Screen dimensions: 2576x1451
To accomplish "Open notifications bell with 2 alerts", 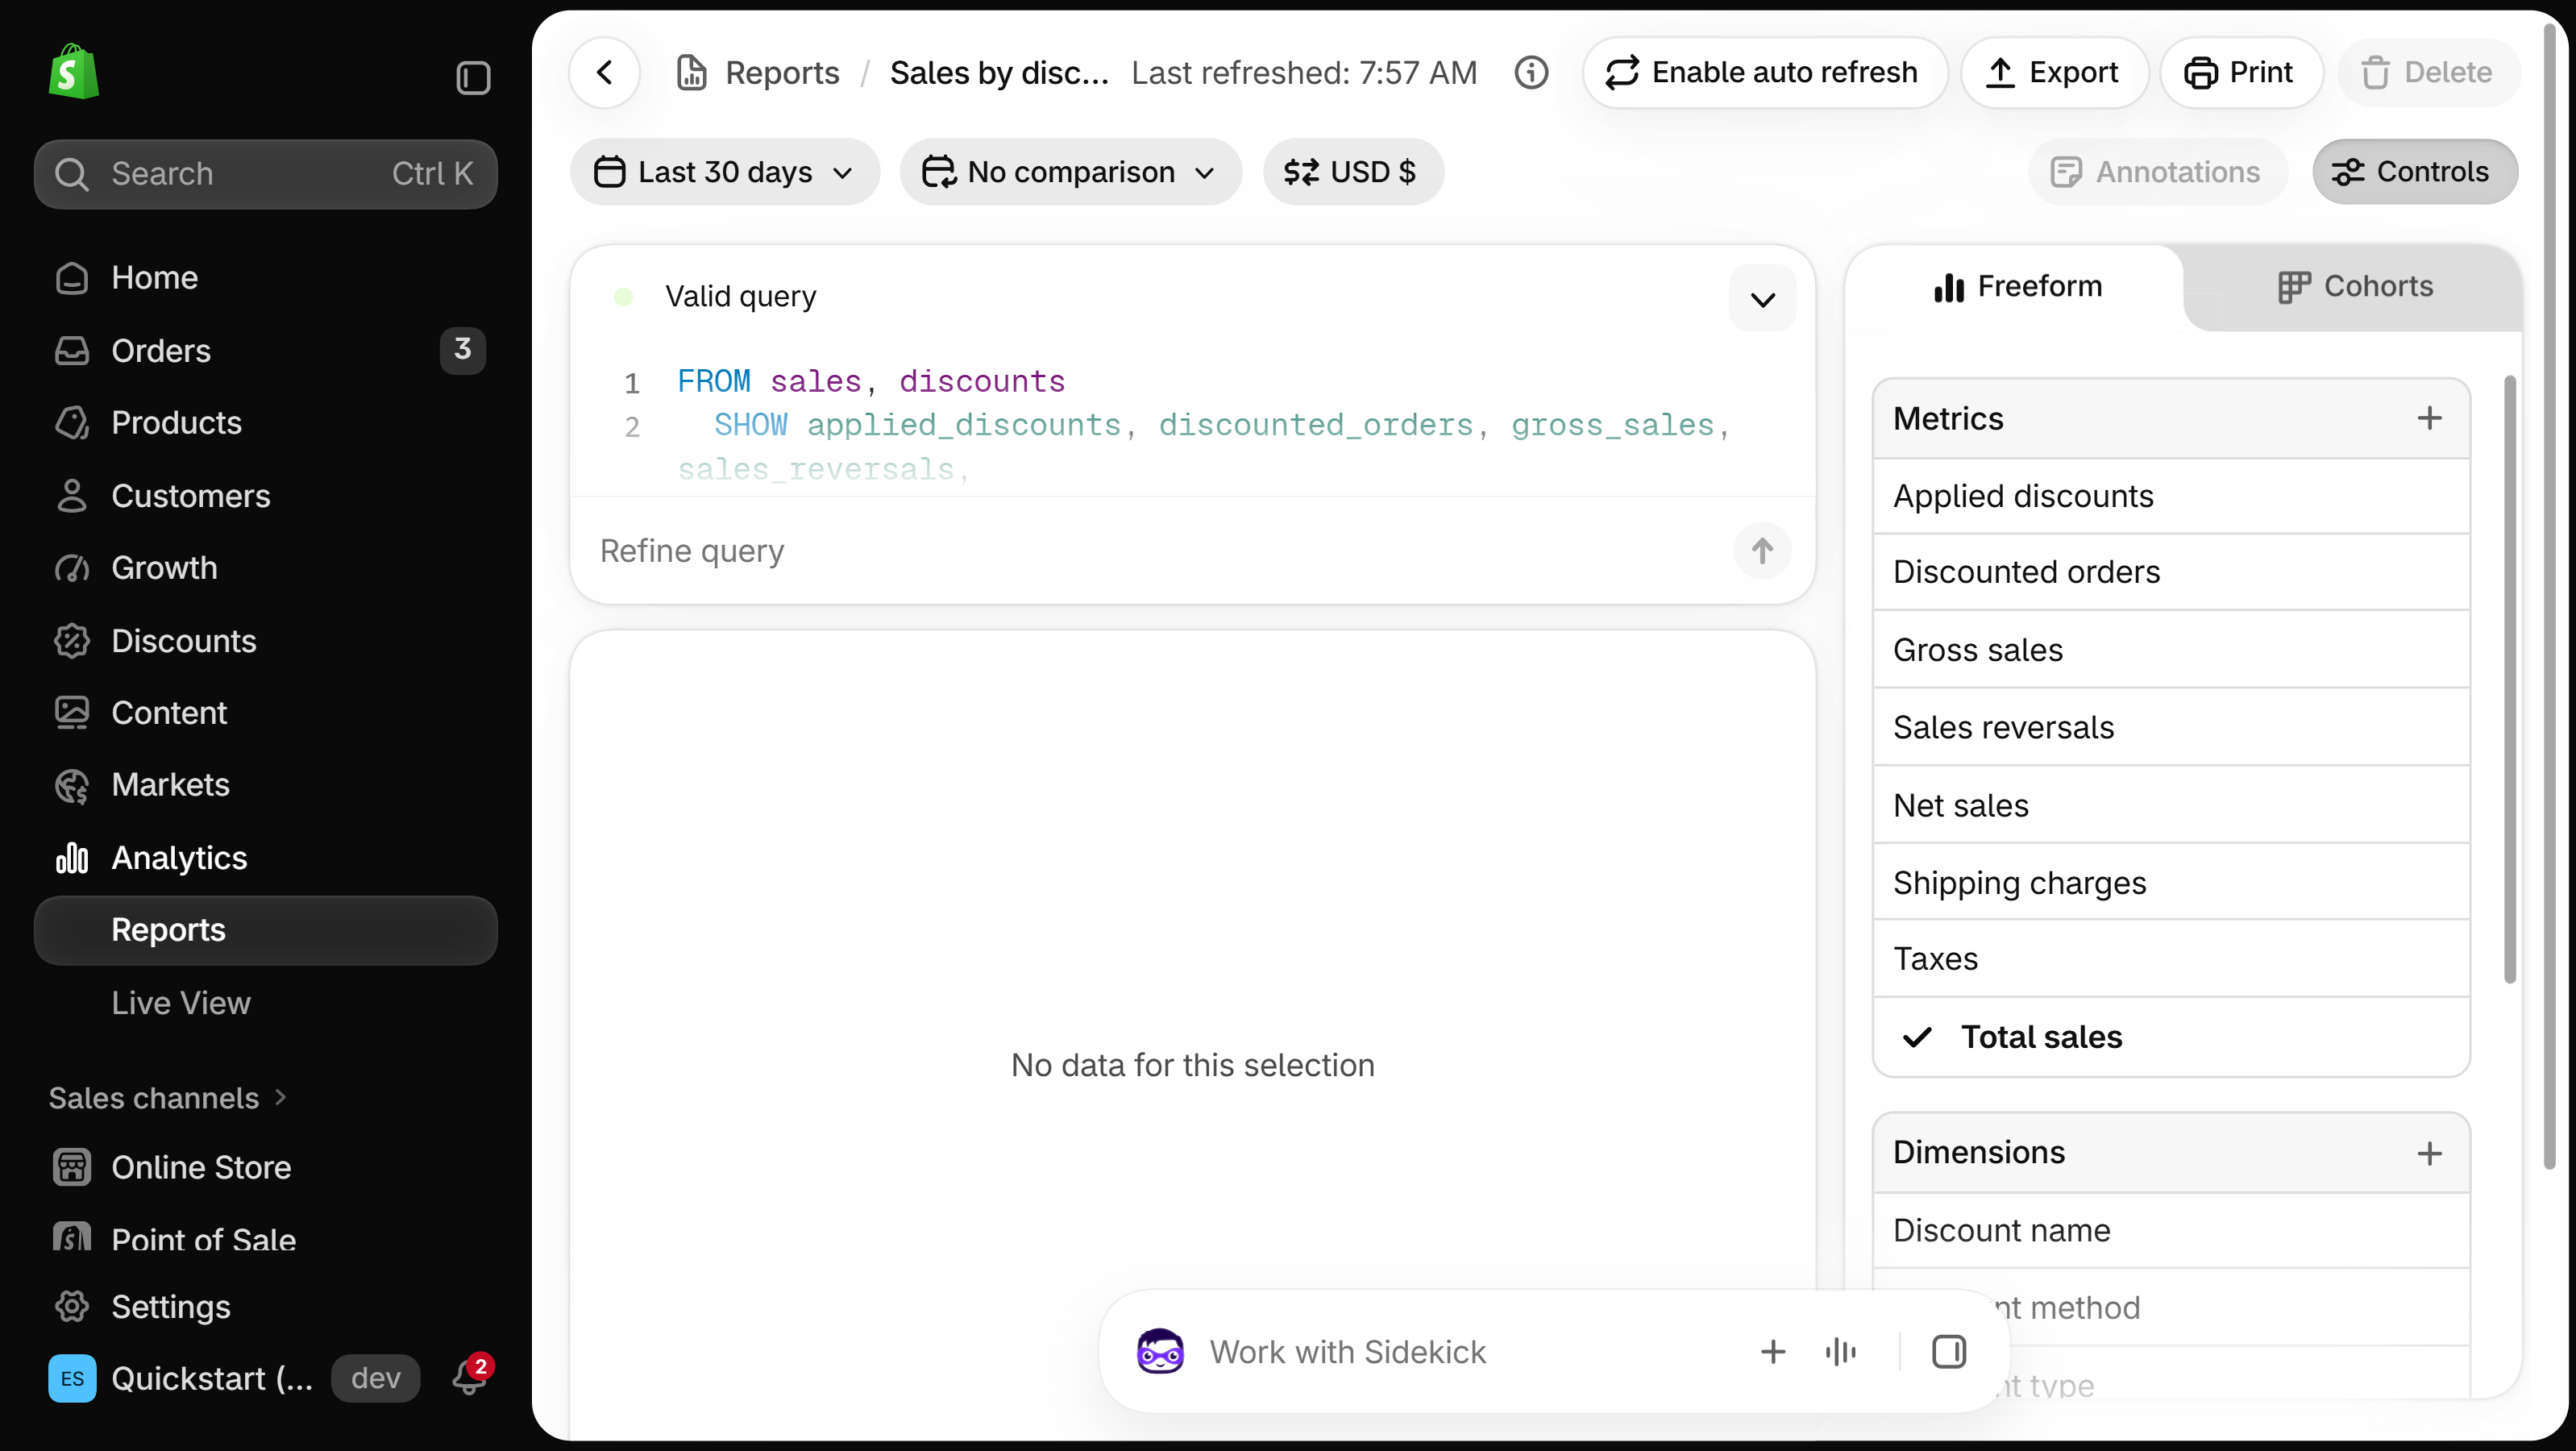I will (469, 1377).
